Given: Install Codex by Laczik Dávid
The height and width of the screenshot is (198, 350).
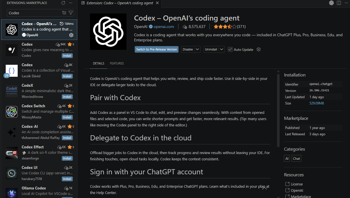Looking at the screenshot, I should tap(67, 76).
